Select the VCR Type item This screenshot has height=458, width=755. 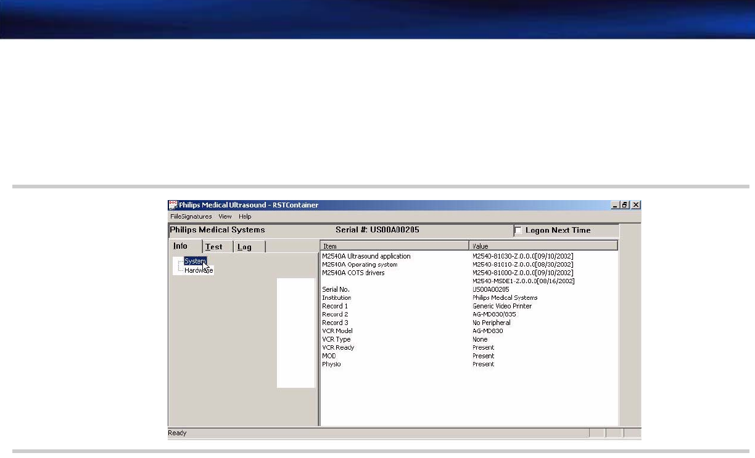tap(336, 339)
